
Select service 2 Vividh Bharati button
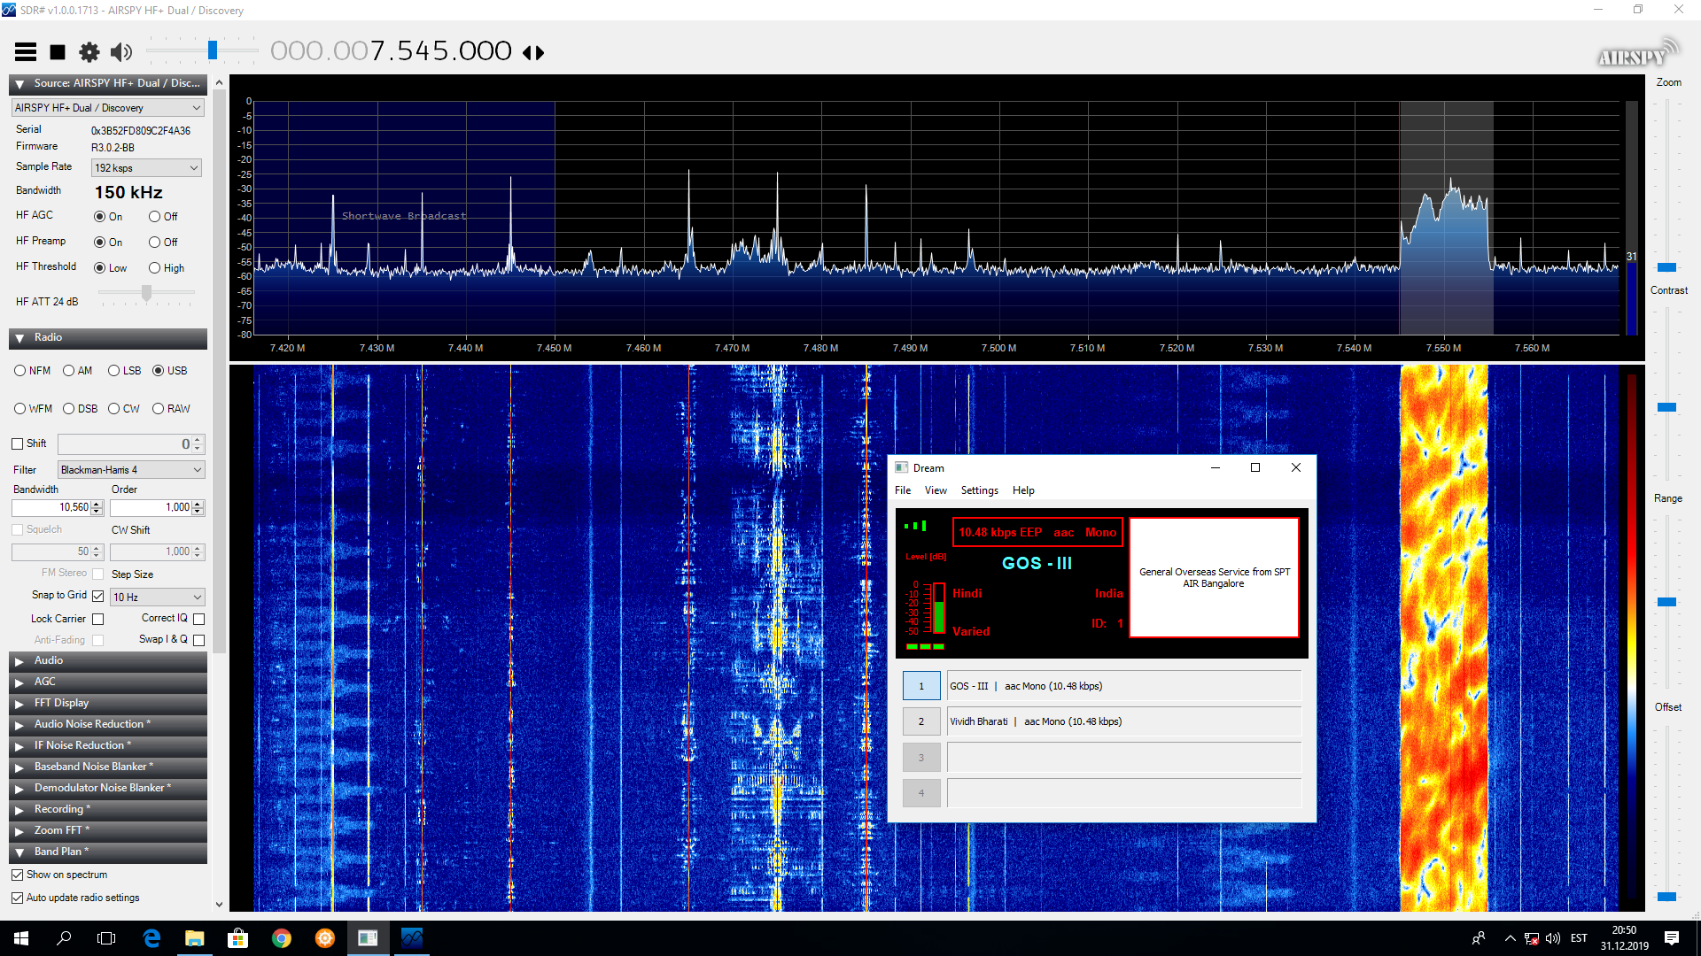921,721
